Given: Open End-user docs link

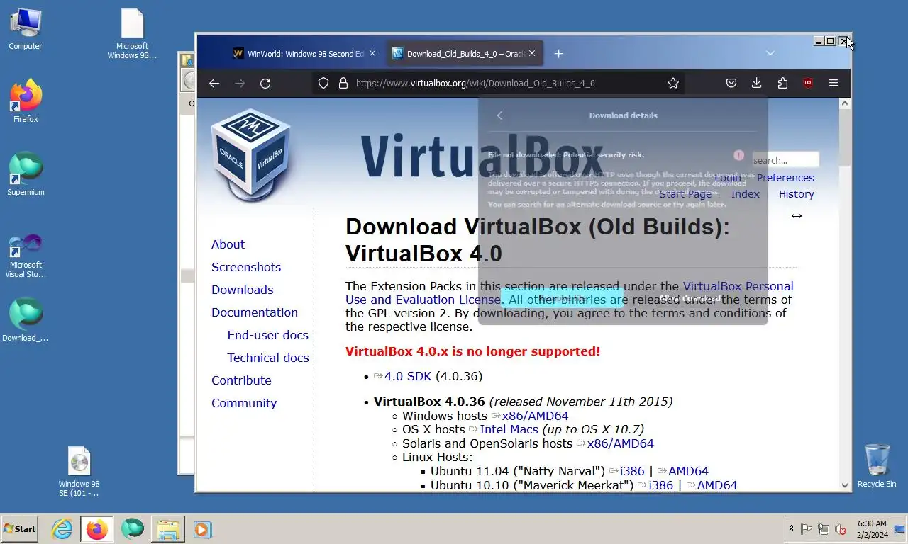Looking at the screenshot, I should 267,335.
